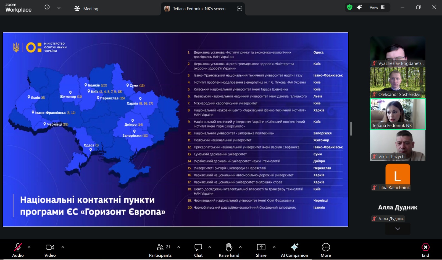Select Viktor Pazych video thumbnail
Image resolution: width=442 pixels, height=260 pixels.
click(x=398, y=145)
